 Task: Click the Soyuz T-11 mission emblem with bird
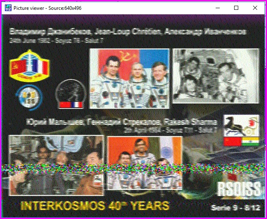[242, 126]
